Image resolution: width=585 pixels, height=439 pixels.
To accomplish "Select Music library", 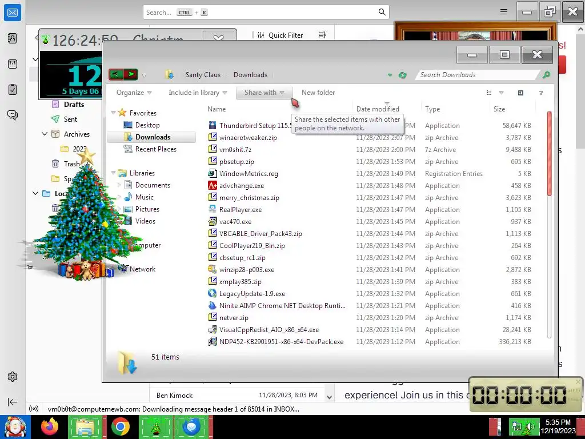I will pyautogui.click(x=144, y=197).
